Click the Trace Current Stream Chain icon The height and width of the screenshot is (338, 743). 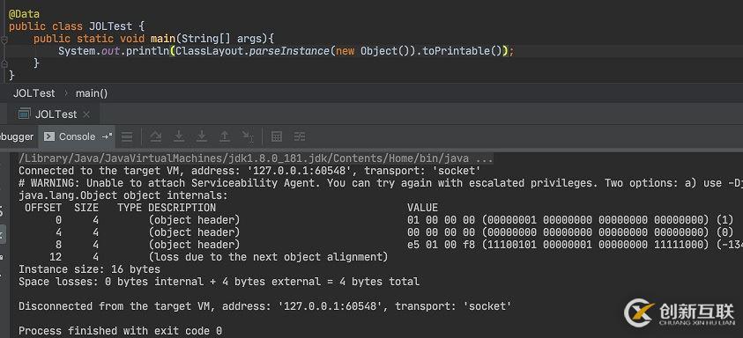coord(300,136)
